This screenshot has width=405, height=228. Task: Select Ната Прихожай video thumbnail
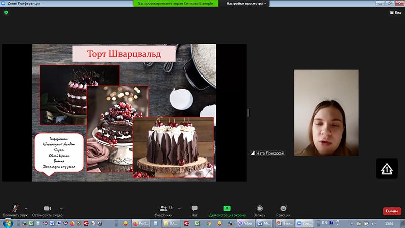click(x=326, y=112)
